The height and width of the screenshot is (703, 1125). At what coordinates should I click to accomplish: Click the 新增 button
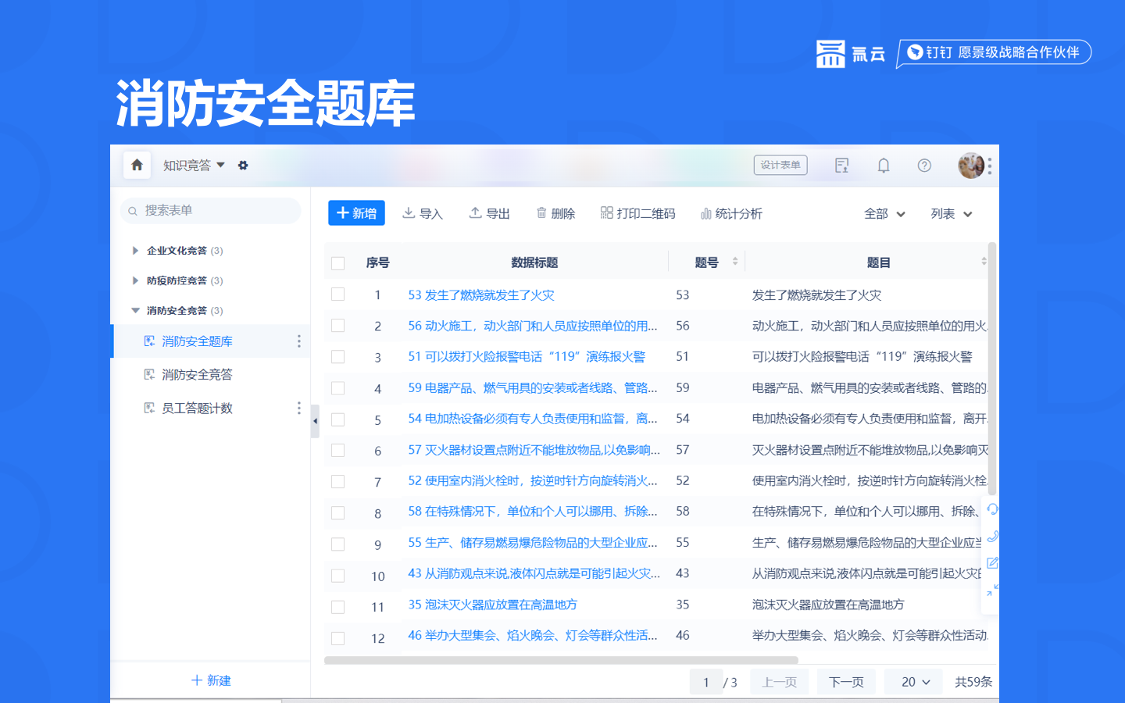[x=356, y=213]
